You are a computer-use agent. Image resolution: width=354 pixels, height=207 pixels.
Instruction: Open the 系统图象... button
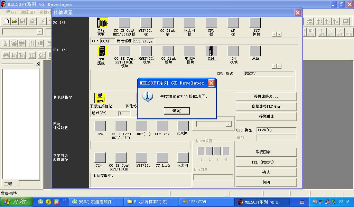[266, 152]
